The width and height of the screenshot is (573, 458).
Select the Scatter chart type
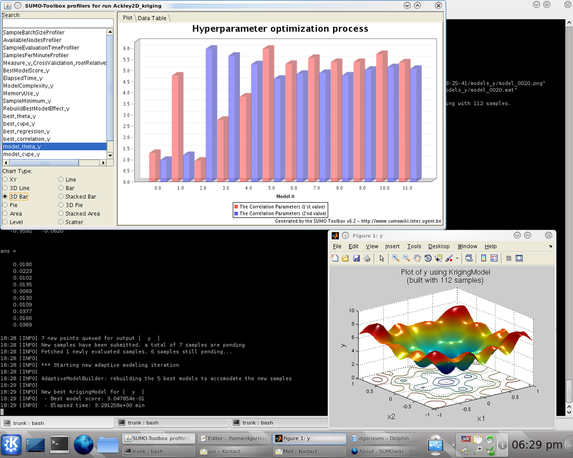[x=61, y=222]
